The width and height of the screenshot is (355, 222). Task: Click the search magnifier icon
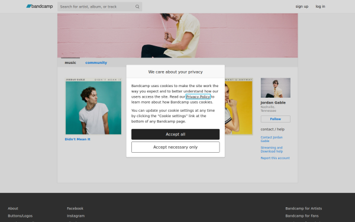(137, 7)
